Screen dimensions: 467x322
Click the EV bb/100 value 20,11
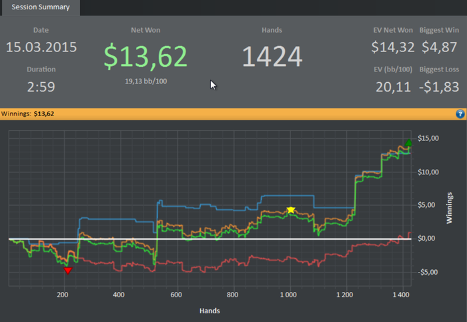point(393,87)
